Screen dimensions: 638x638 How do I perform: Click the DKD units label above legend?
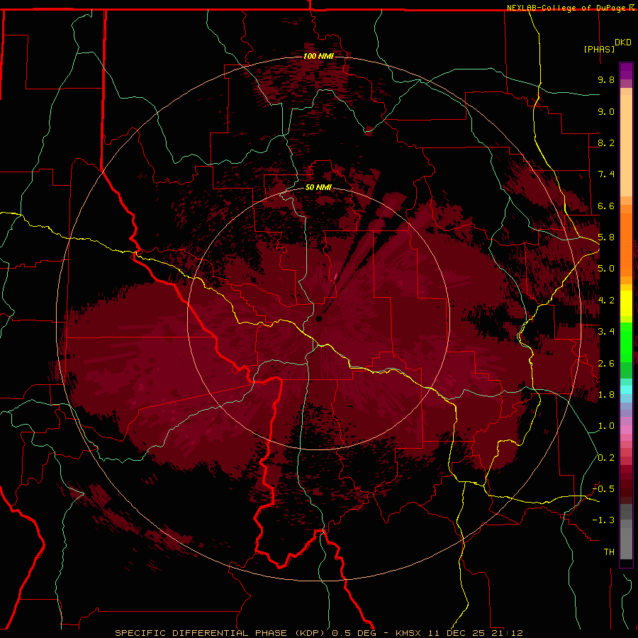pyautogui.click(x=623, y=43)
